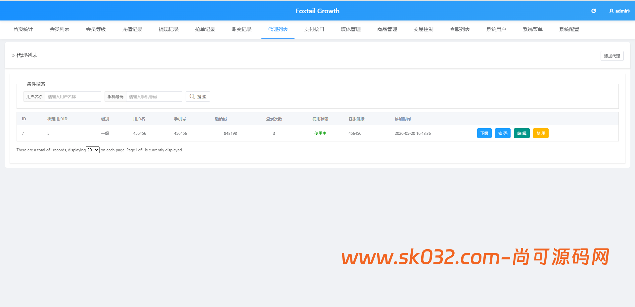The height and width of the screenshot is (307, 635).
Task: Click the timestamp 2026-05-20 16:48:36
Action: tap(413, 134)
